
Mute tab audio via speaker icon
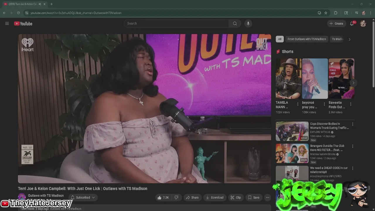coord(40,4)
